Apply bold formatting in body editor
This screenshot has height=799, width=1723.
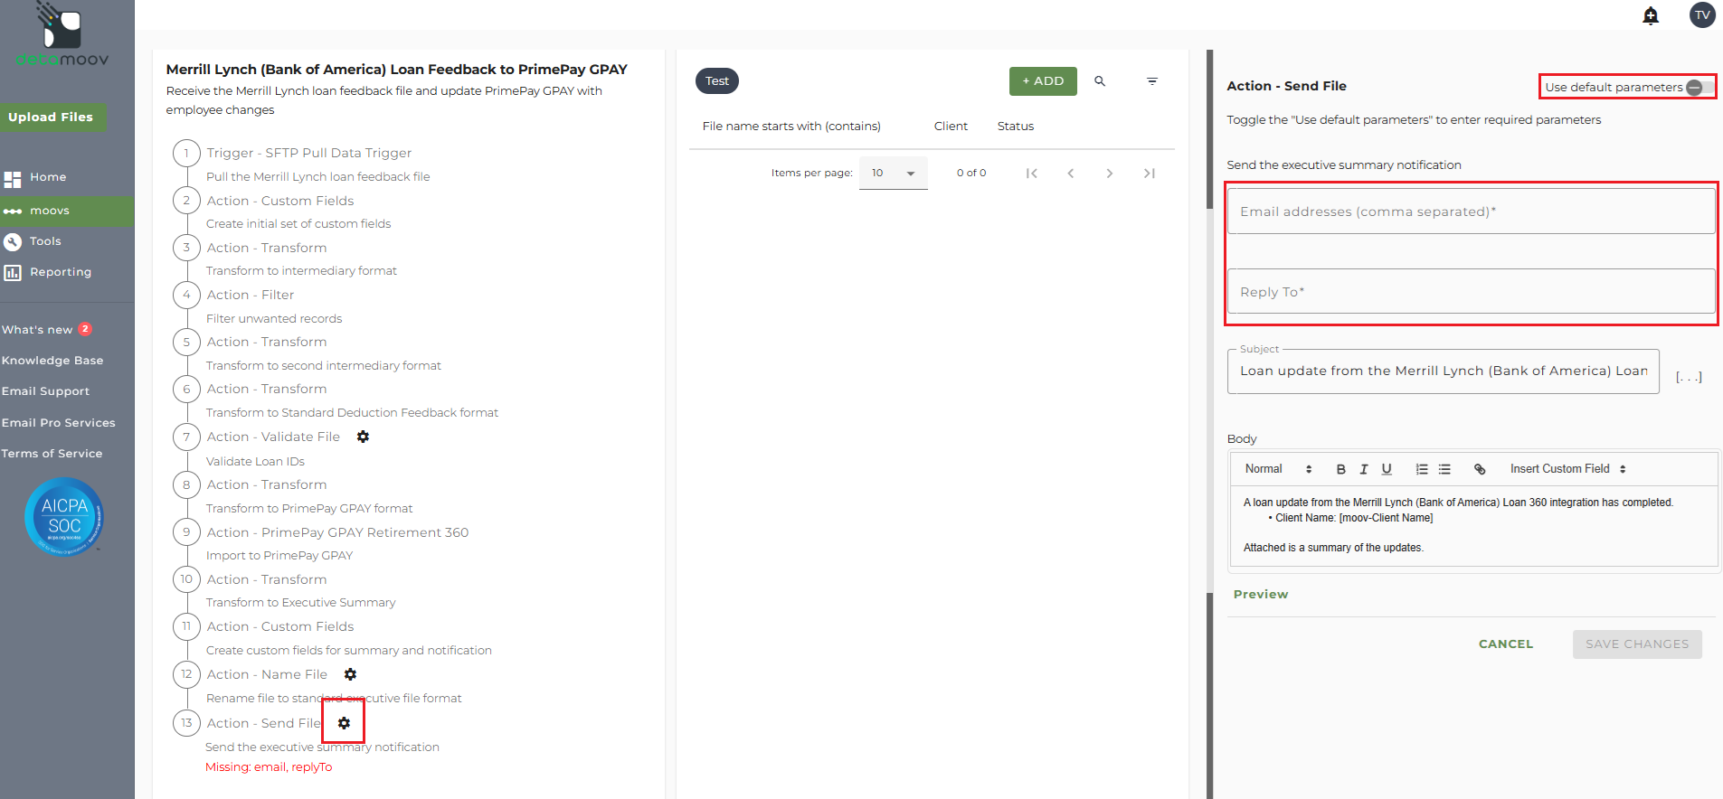coord(1340,469)
